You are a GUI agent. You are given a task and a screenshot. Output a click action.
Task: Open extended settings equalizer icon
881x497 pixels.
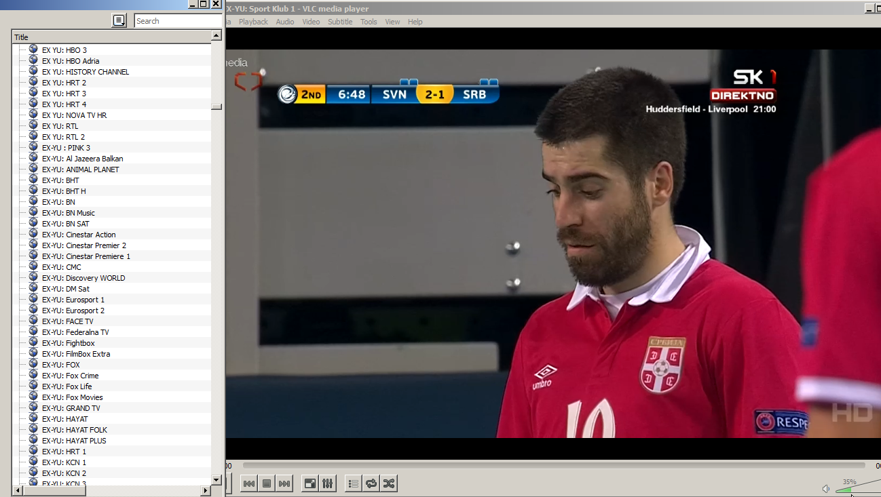[327, 483]
